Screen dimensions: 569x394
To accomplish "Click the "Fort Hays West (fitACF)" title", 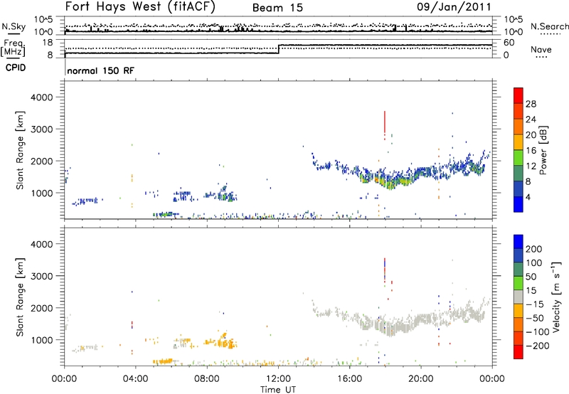I will 140,6.
